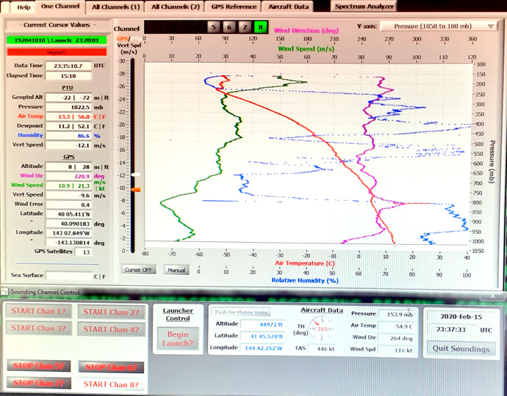The image size is (507, 396).
Task: Select channel 5 button
Action: 213,27
